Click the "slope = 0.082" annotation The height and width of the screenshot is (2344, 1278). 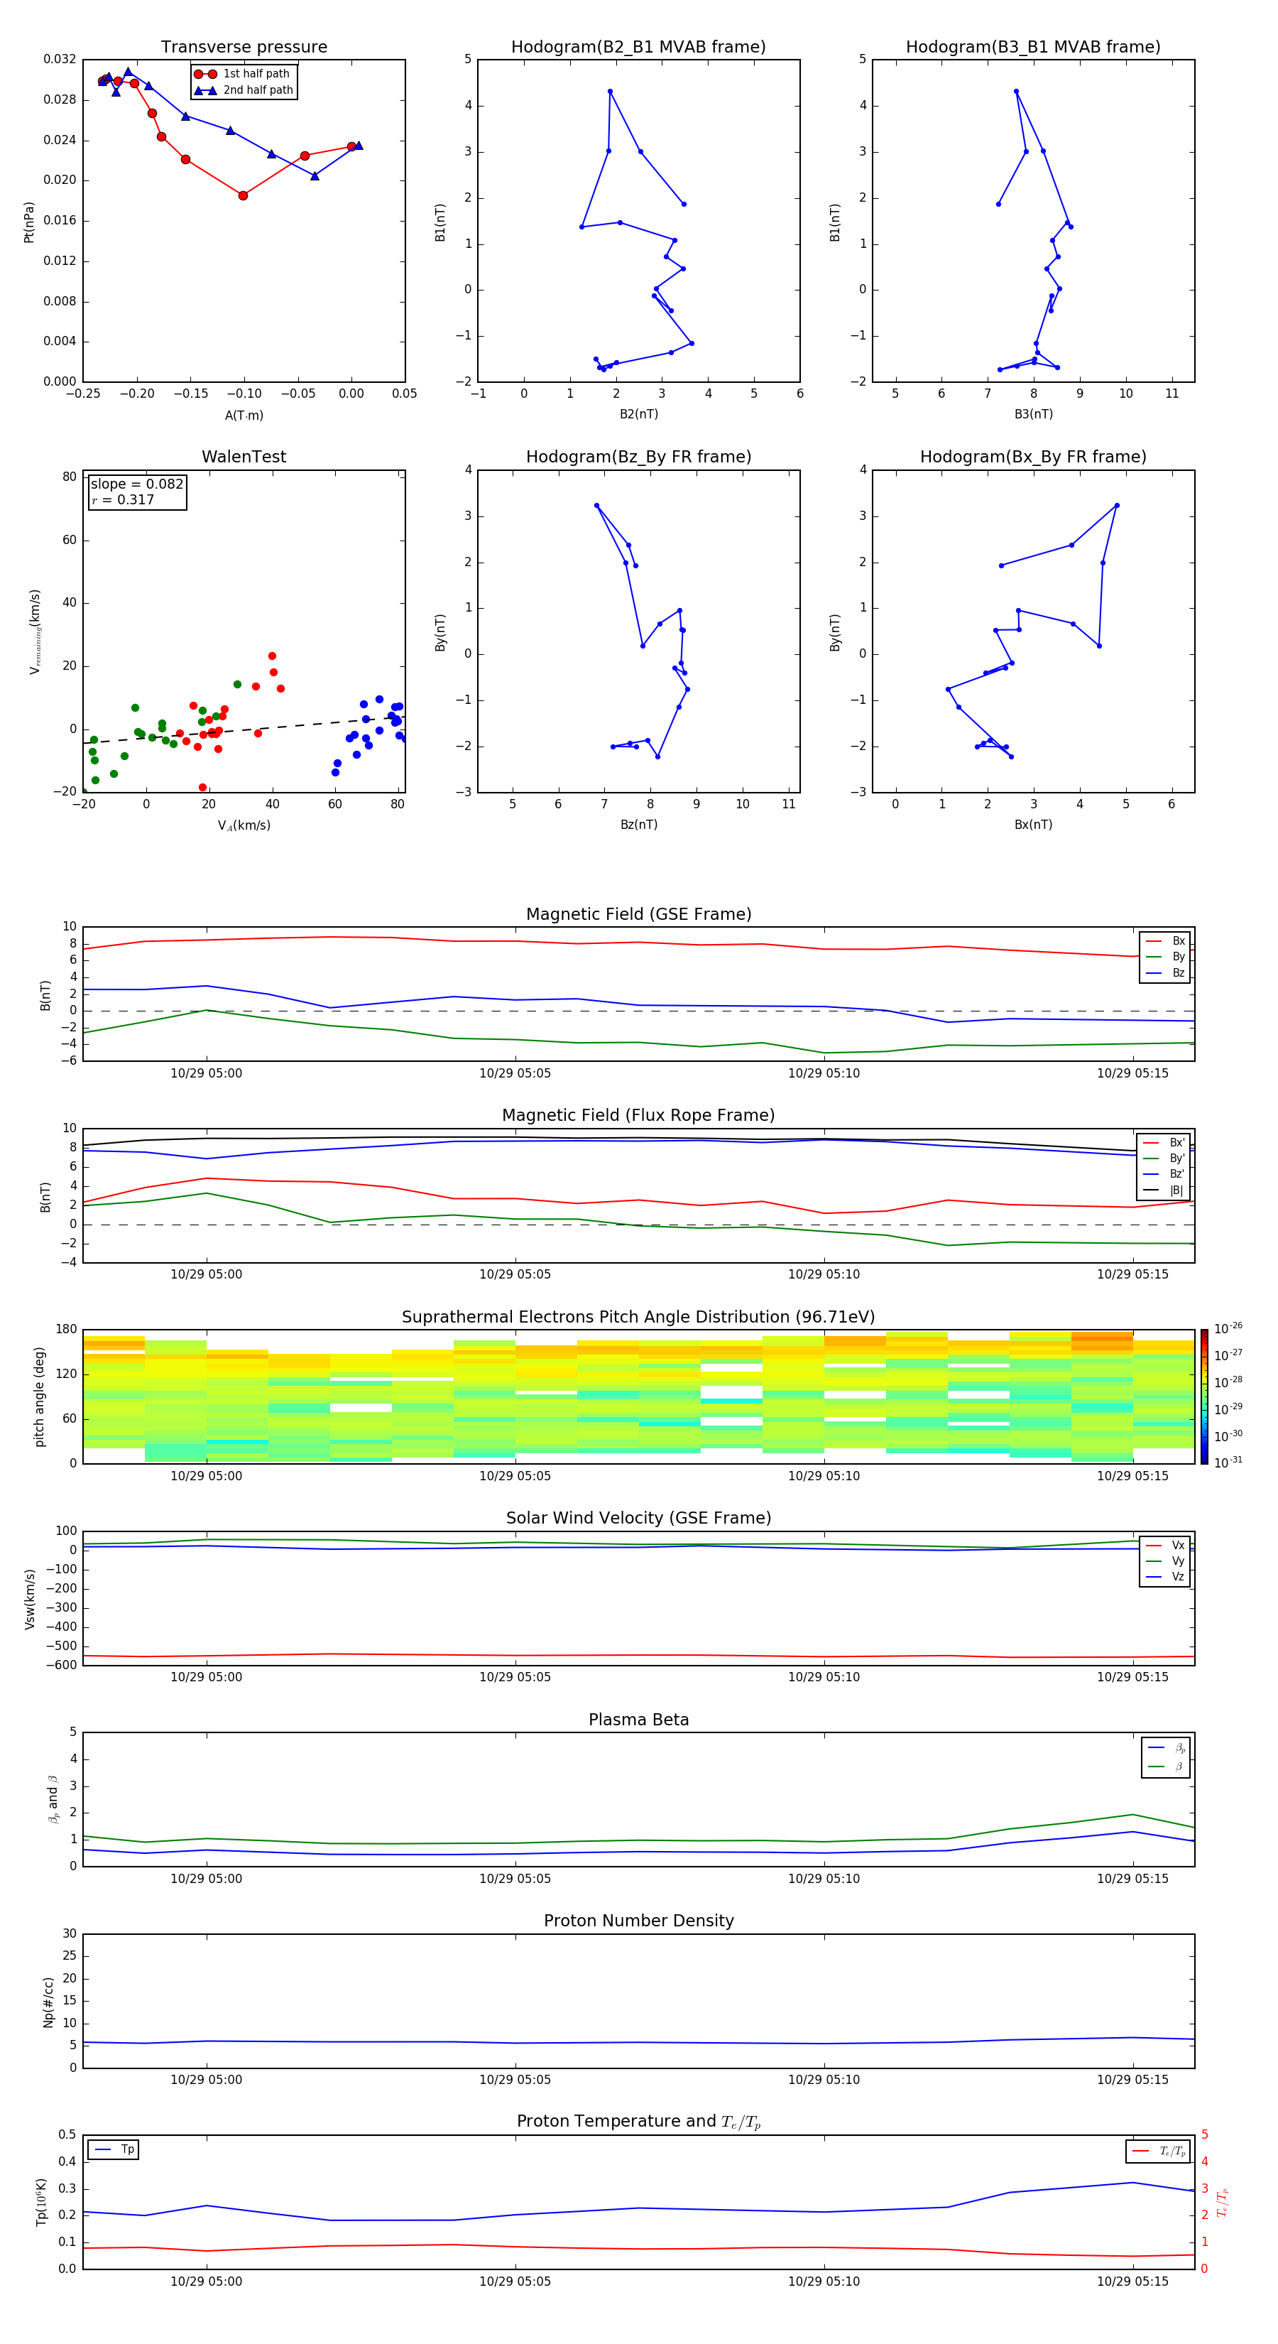coord(137,484)
